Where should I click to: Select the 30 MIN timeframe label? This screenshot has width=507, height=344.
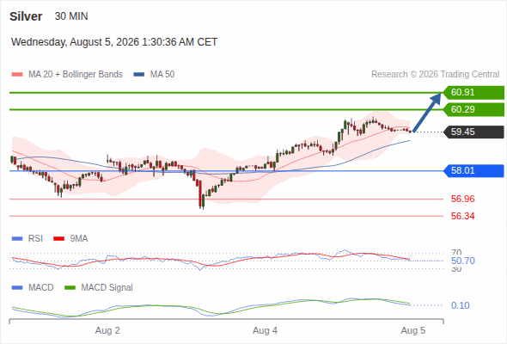click(71, 16)
